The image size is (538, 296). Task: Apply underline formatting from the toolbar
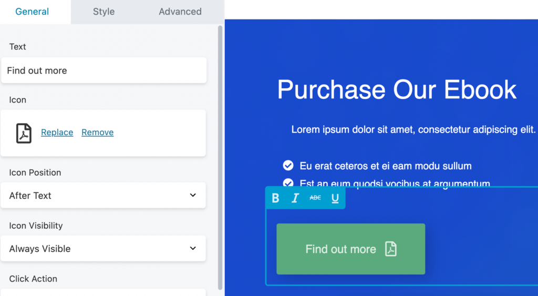[x=335, y=198]
